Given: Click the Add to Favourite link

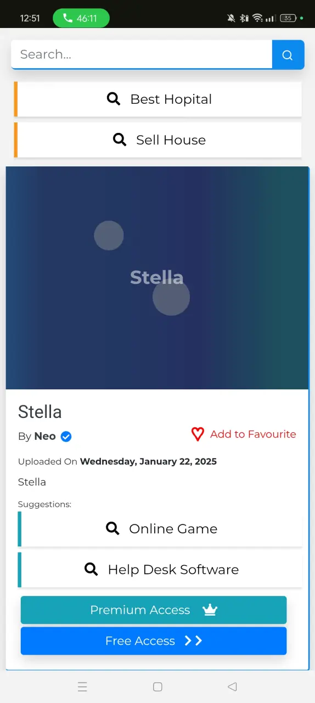Looking at the screenshot, I should tap(244, 434).
